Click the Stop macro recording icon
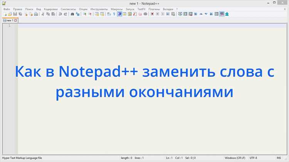289x162 pixels. pos(157,14)
